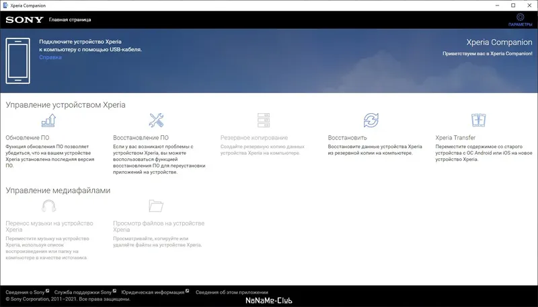Close the Xperia Companion window
This screenshot has height=307, width=538.
[529, 5]
